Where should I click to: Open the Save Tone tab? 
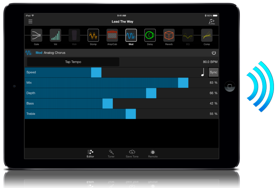pyautogui.click(x=132, y=154)
